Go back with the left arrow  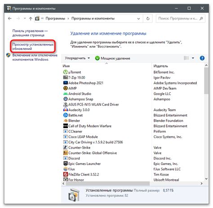click(x=10, y=18)
